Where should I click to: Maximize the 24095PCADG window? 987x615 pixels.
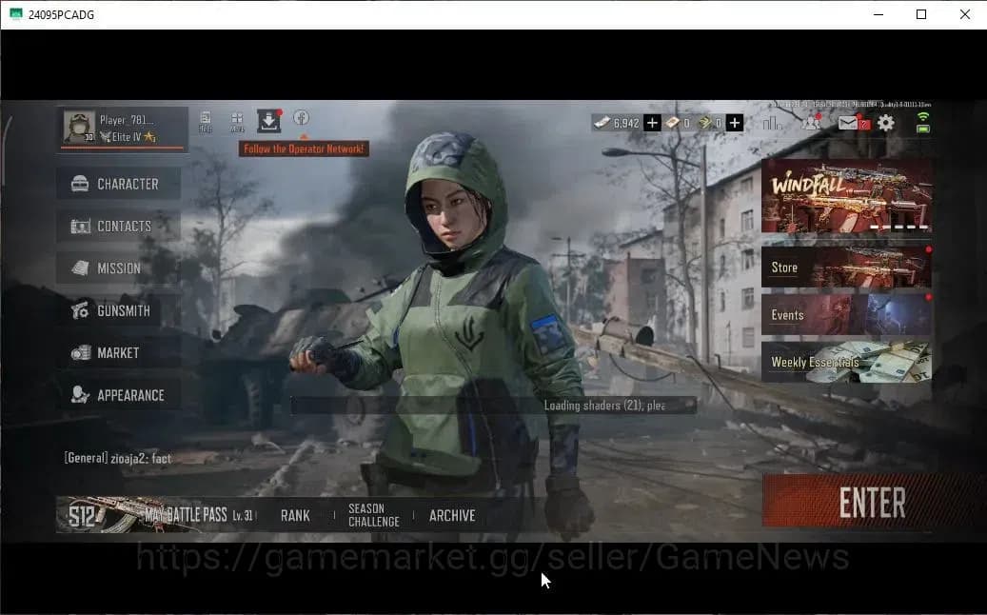coord(921,14)
